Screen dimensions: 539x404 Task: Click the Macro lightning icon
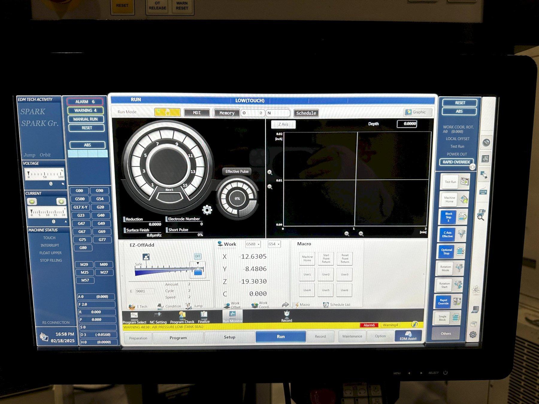click(297, 305)
